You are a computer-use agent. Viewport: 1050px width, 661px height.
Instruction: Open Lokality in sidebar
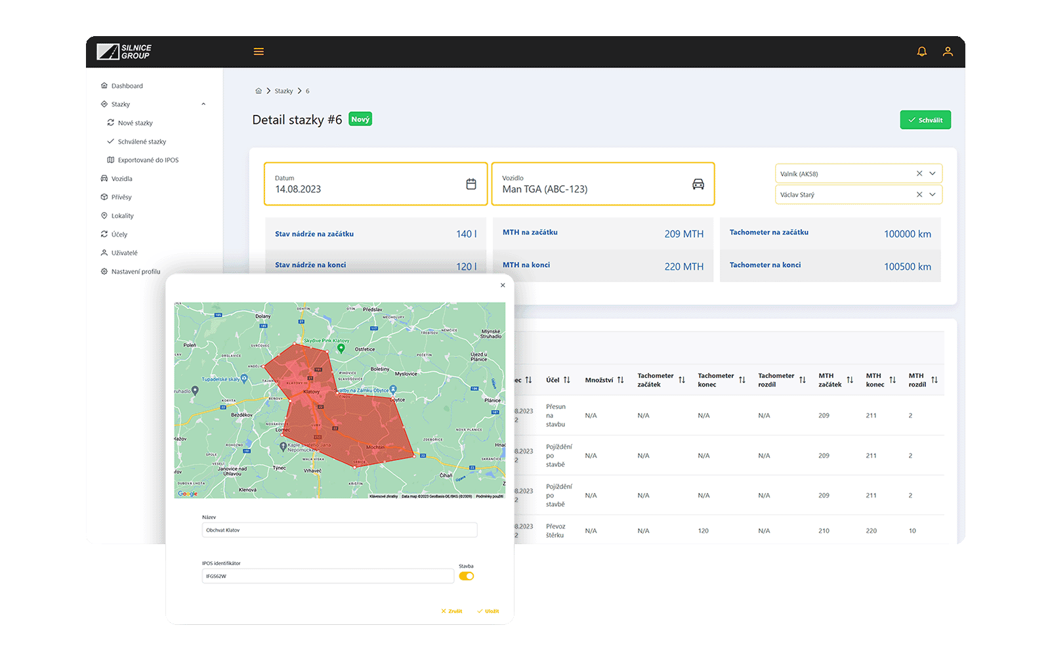[117, 216]
